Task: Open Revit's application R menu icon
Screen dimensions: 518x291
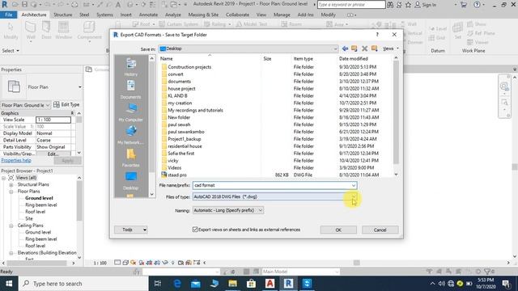Action: 5,5
